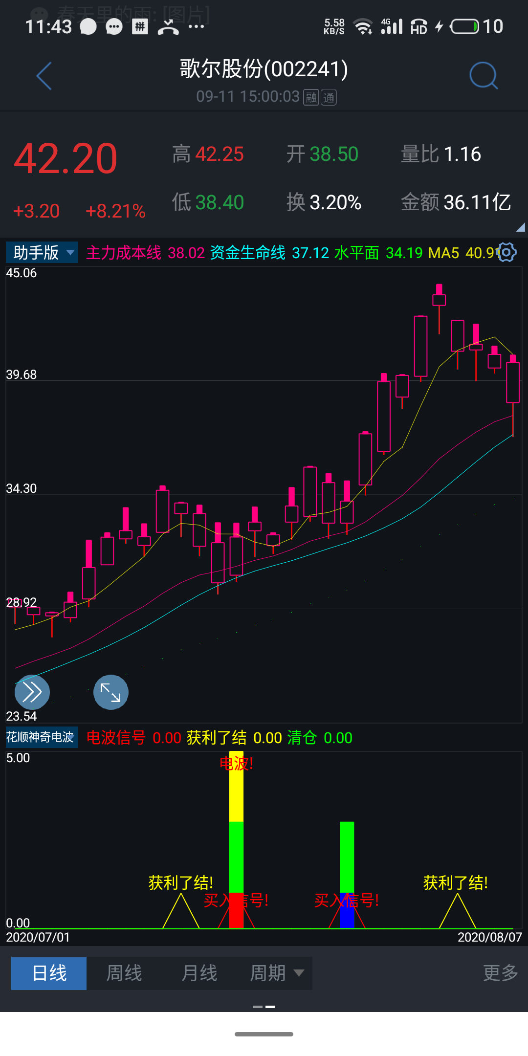Open the 助手版 dropdown selector
The width and height of the screenshot is (528, 1056).
pyautogui.click(x=42, y=253)
